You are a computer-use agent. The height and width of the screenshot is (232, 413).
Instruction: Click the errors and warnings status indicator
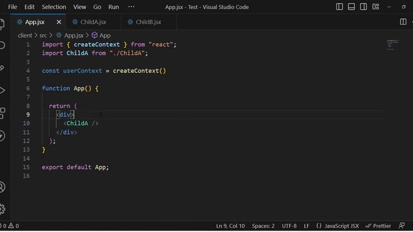[x=10, y=226]
